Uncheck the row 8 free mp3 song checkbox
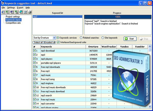The height and width of the screenshot is (111, 153). (x=34, y=79)
